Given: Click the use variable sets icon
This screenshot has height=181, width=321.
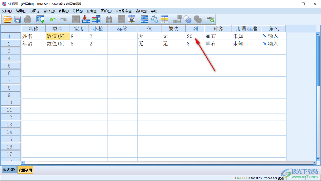Looking at the screenshot, I should pyautogui.click(x=188, y=19).
